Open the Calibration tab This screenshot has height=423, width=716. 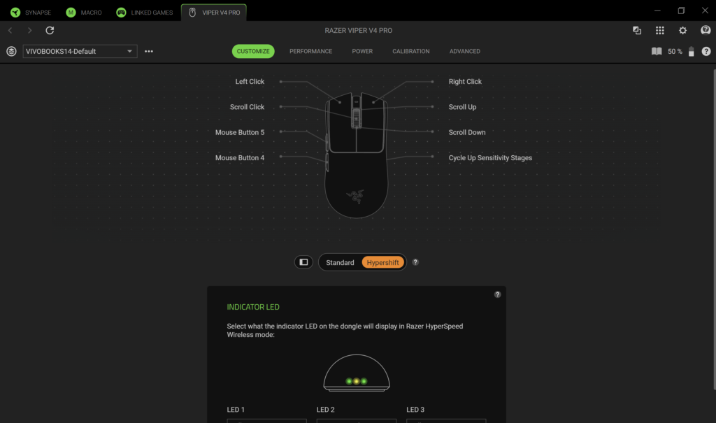point(411,51)
